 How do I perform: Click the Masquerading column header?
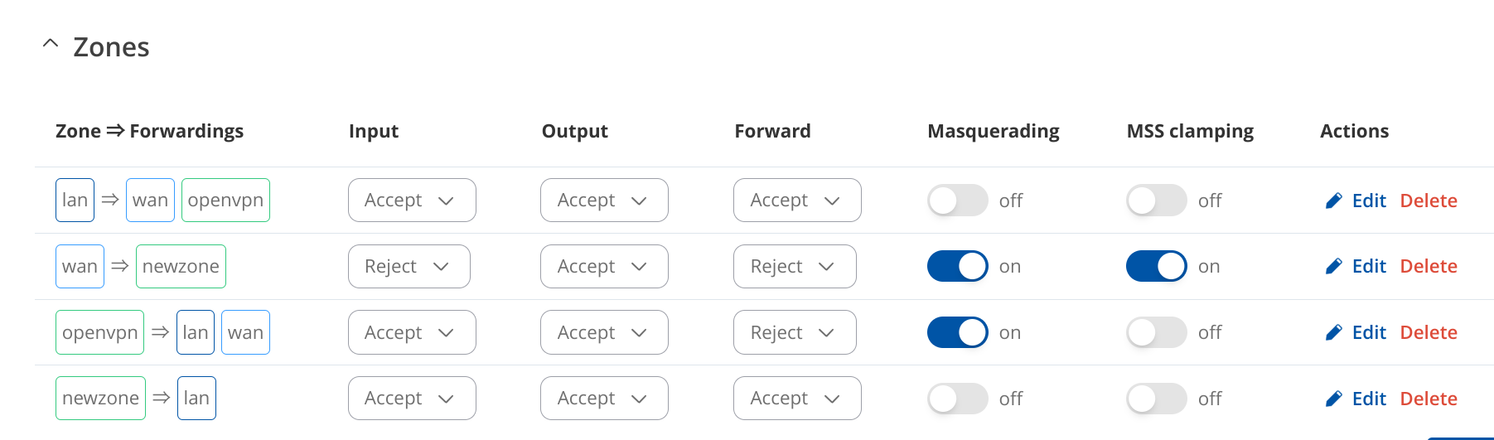(994, 131)
